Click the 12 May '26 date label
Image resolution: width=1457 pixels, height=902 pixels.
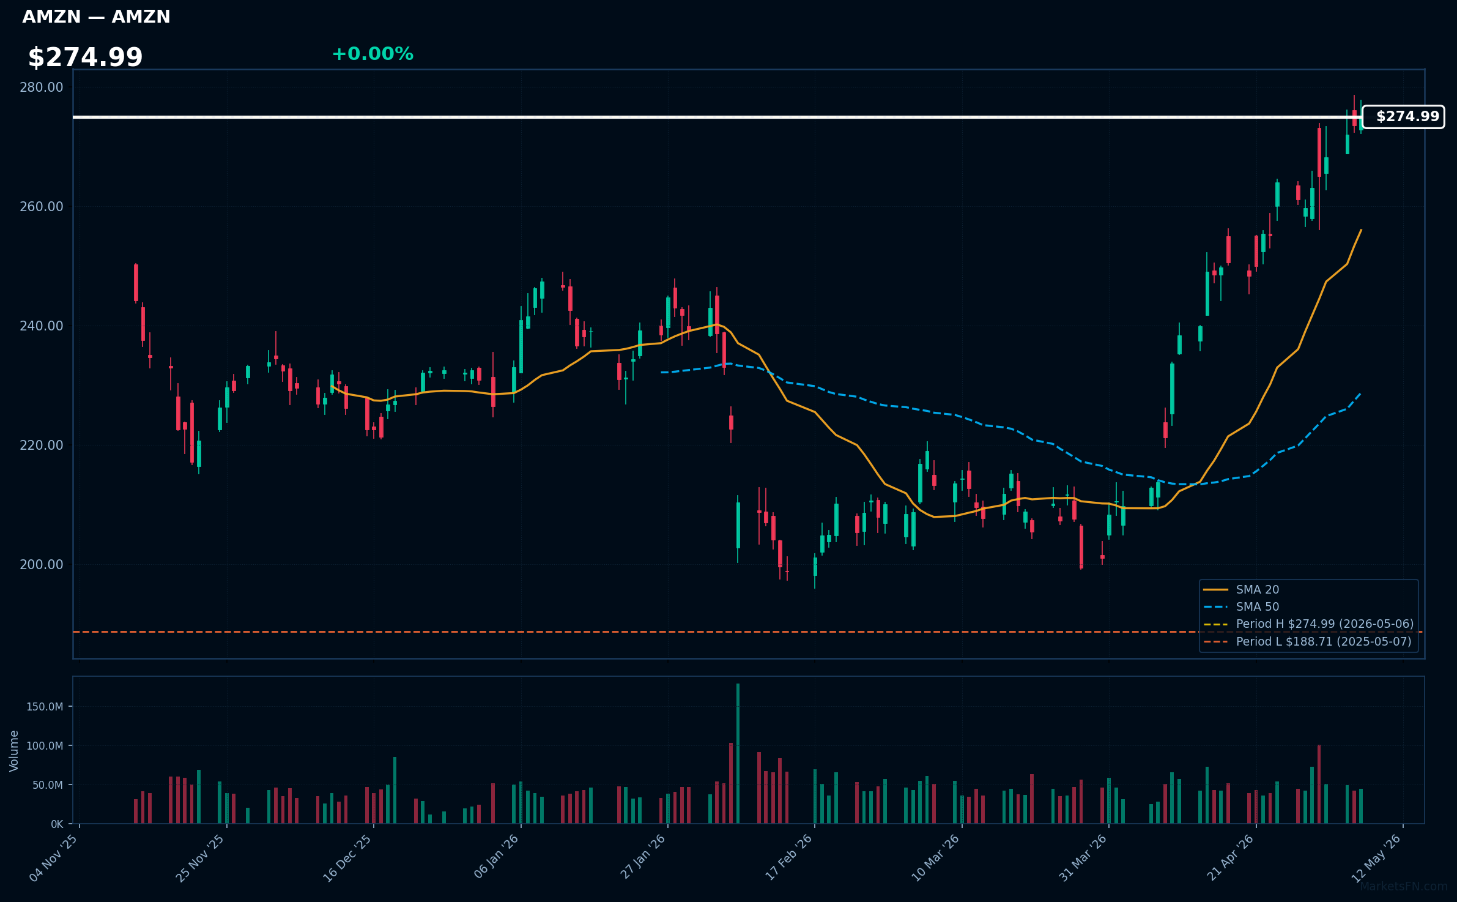pyautogui.click(x=1376, y=857)
